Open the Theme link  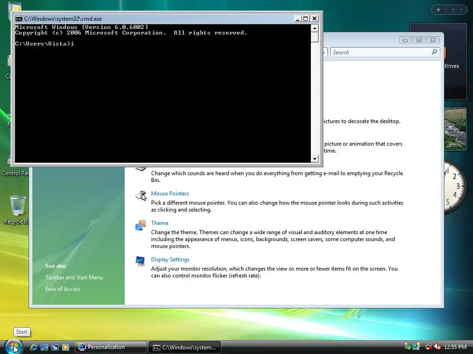tap(159, 223)
